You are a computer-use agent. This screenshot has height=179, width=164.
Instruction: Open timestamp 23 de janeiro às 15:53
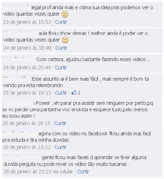(x=27, y=22)
